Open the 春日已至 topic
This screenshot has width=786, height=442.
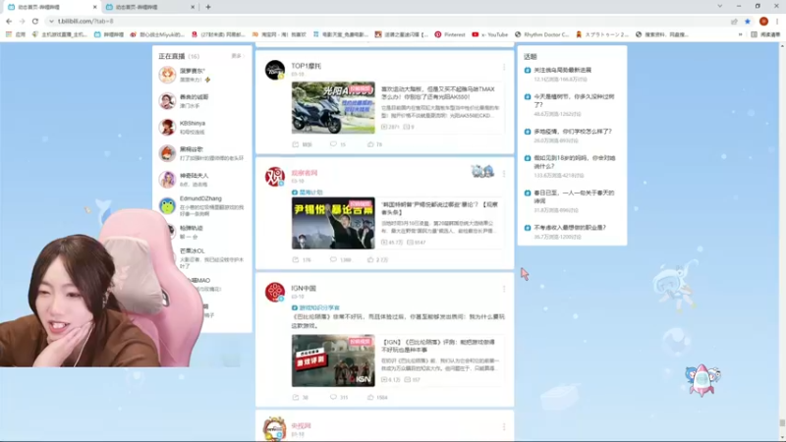(574, 196)
